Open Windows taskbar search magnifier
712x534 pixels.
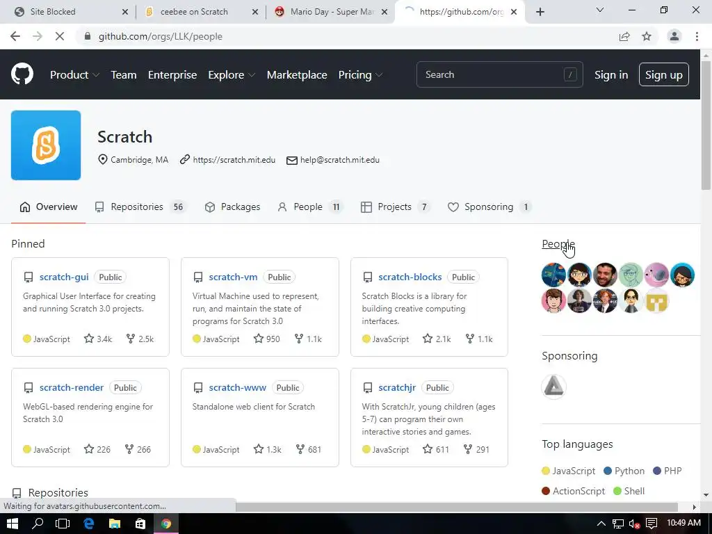tap(38, 524)
